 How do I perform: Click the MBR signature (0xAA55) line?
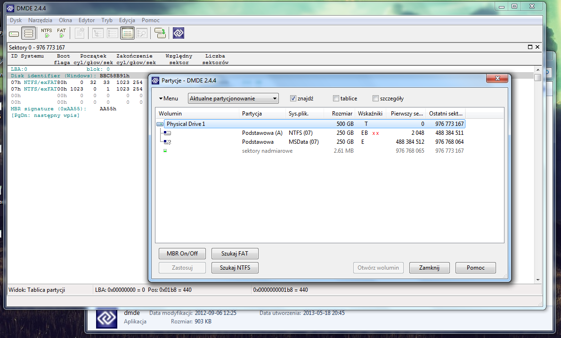tap(63, 109)
